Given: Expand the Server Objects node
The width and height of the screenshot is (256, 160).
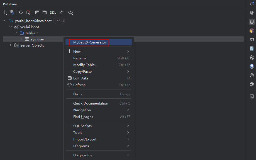Looking at the screenshot, I should click(11, 45).
